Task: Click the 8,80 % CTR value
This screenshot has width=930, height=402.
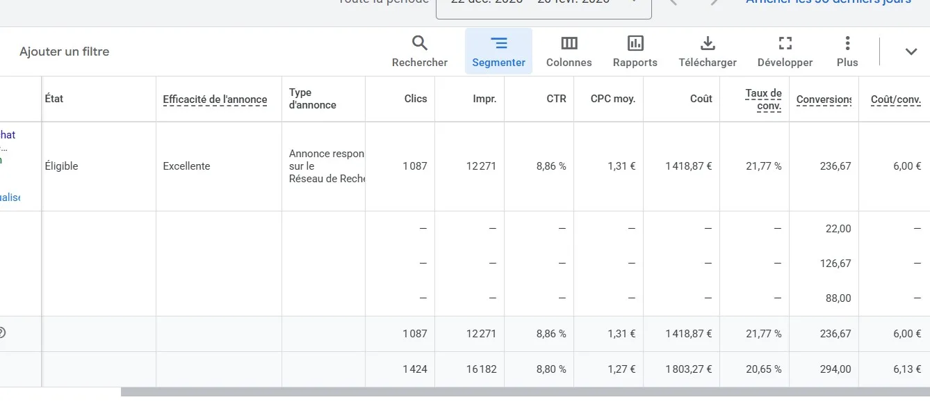Action: tap(551, 369)
